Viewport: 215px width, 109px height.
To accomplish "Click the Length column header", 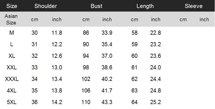I will click(145, 6).
